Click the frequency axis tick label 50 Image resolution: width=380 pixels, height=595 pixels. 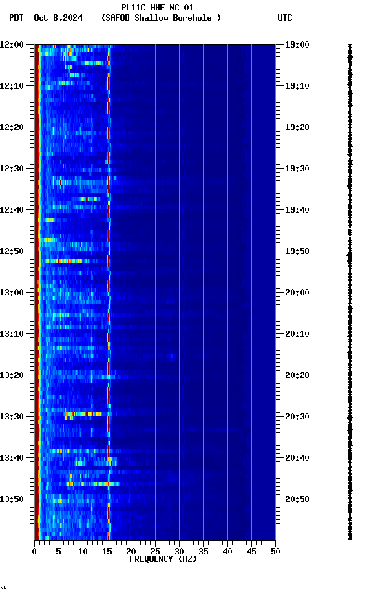tap(276, 552)
